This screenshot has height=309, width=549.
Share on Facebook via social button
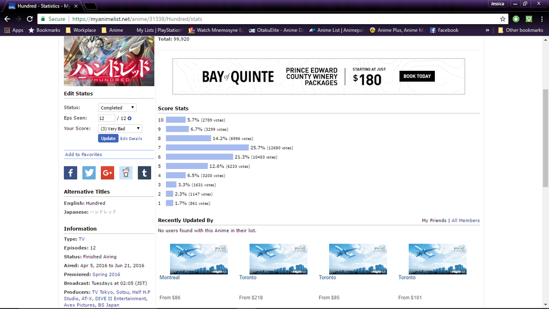[x=70, y=173]
